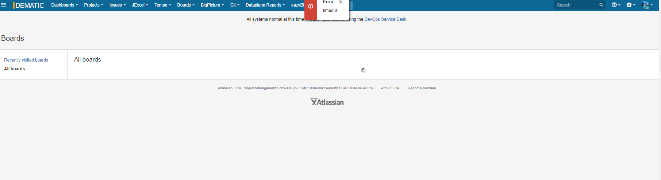Image resolution: width=661 pixels, height=180 pixels.
Task: Expand the Dashboards dropdown
Action: tap(64, 5)
